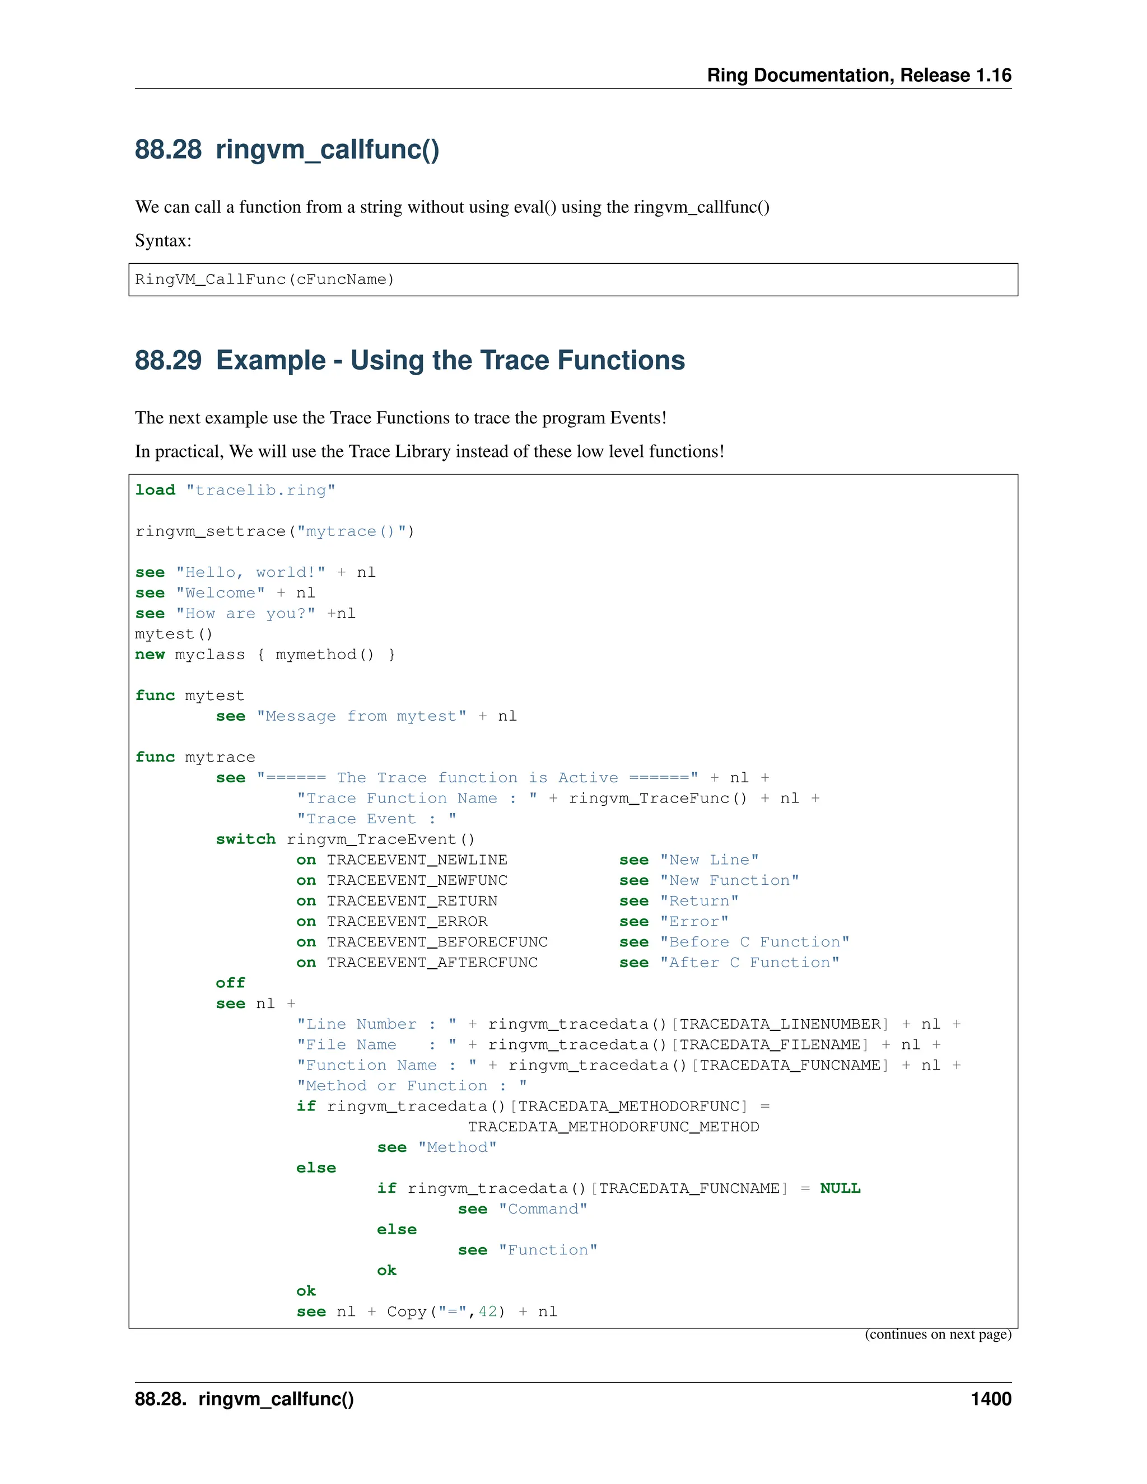Screen dimensions: 1147x1484
Task: Click section heading '88.28 ringvm_callfunc()'
Action: coord(287,150)
